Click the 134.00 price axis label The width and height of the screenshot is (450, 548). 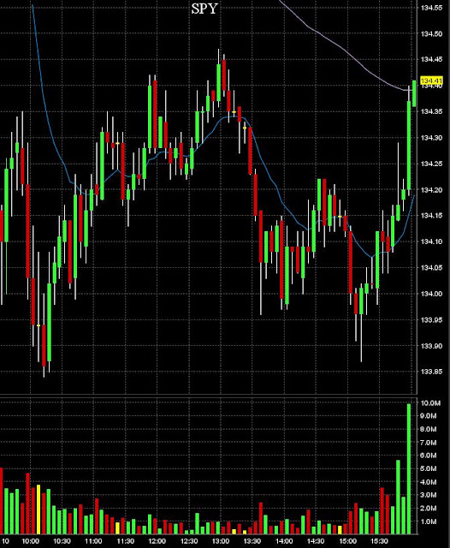click(431, 294)
